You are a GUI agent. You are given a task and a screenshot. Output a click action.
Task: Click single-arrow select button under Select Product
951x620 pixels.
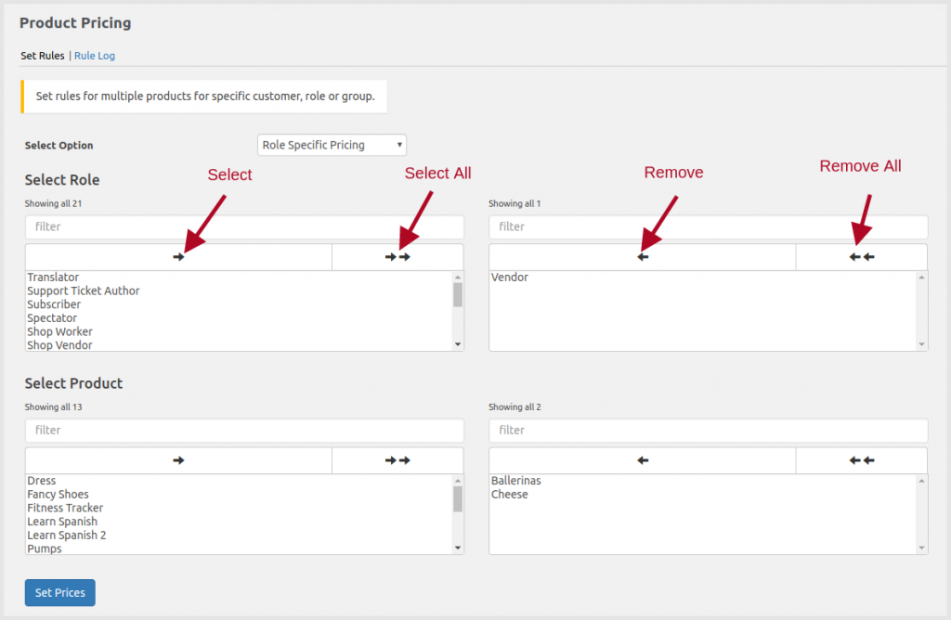178,460
